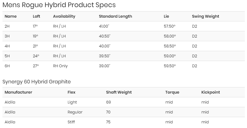
Task: Click the Manufacturer column header
Action: (18, 92)
